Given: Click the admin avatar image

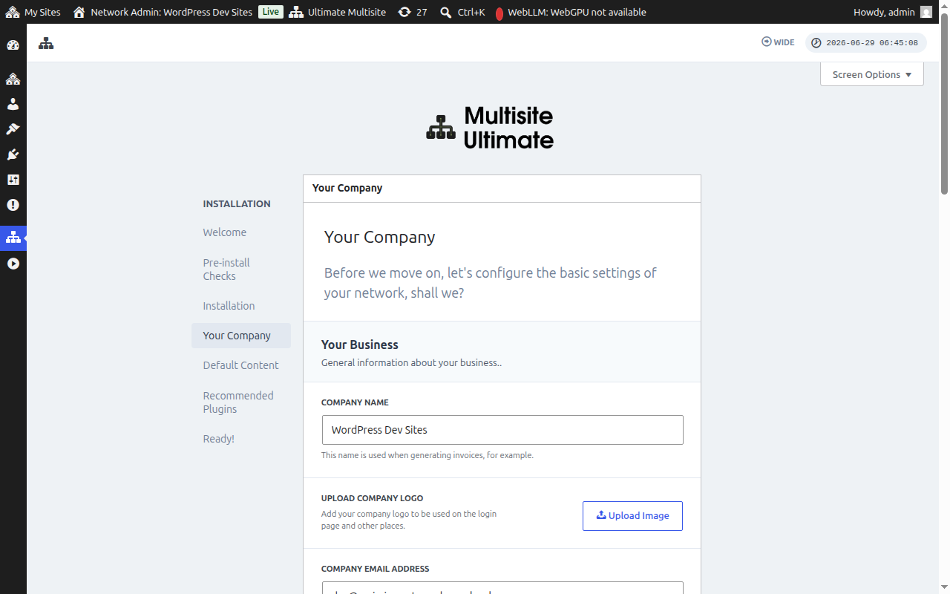Looking at the screenshot, I should 926,12.
